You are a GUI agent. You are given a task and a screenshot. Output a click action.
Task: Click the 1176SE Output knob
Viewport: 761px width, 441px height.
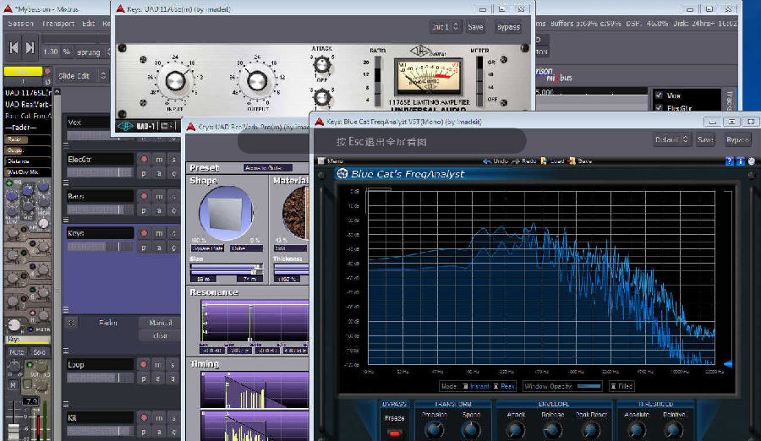(x=257, y=81)
